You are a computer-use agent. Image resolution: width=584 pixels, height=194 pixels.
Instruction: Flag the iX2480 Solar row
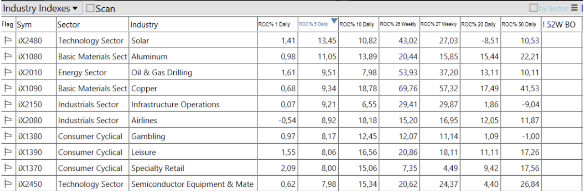pos(8,41)
